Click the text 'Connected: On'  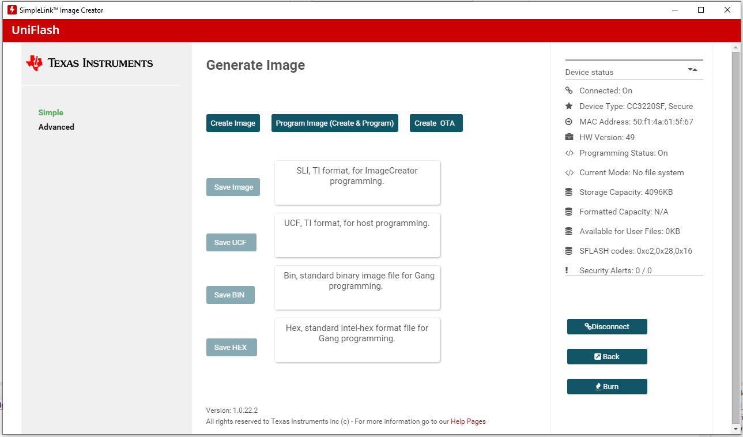(x=606, y=91)
